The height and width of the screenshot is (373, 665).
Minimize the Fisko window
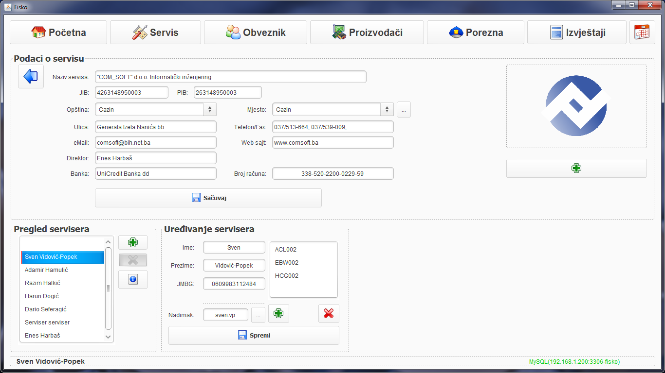click(x=619, y=5)
